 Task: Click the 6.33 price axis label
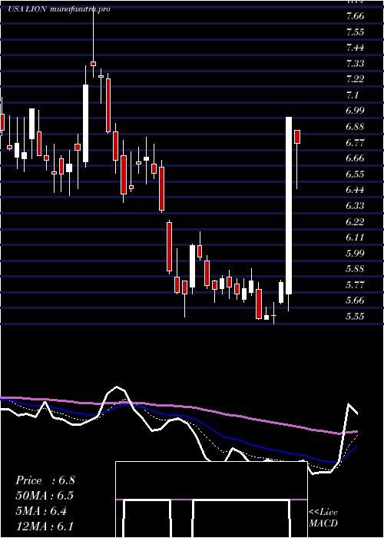355,205
